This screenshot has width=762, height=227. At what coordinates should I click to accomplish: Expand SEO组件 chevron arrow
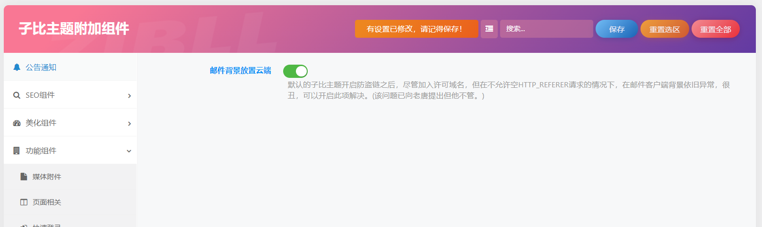[x=129, y=95]
